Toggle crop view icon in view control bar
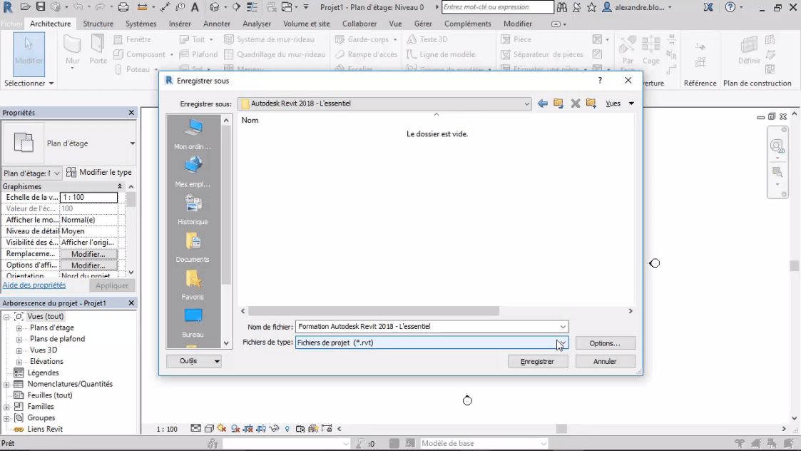This screenshot has height=451, width=801. [248, 428]
